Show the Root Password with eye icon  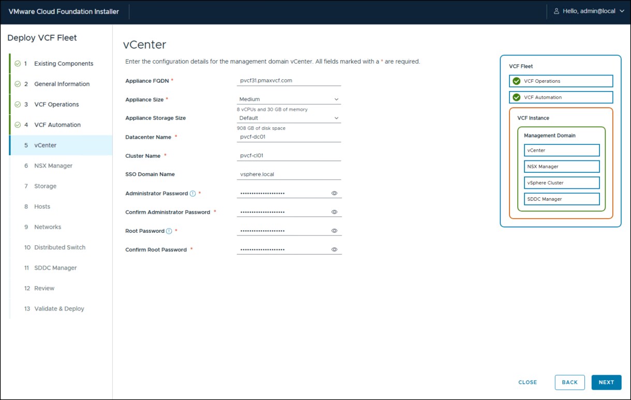point(335,231)
